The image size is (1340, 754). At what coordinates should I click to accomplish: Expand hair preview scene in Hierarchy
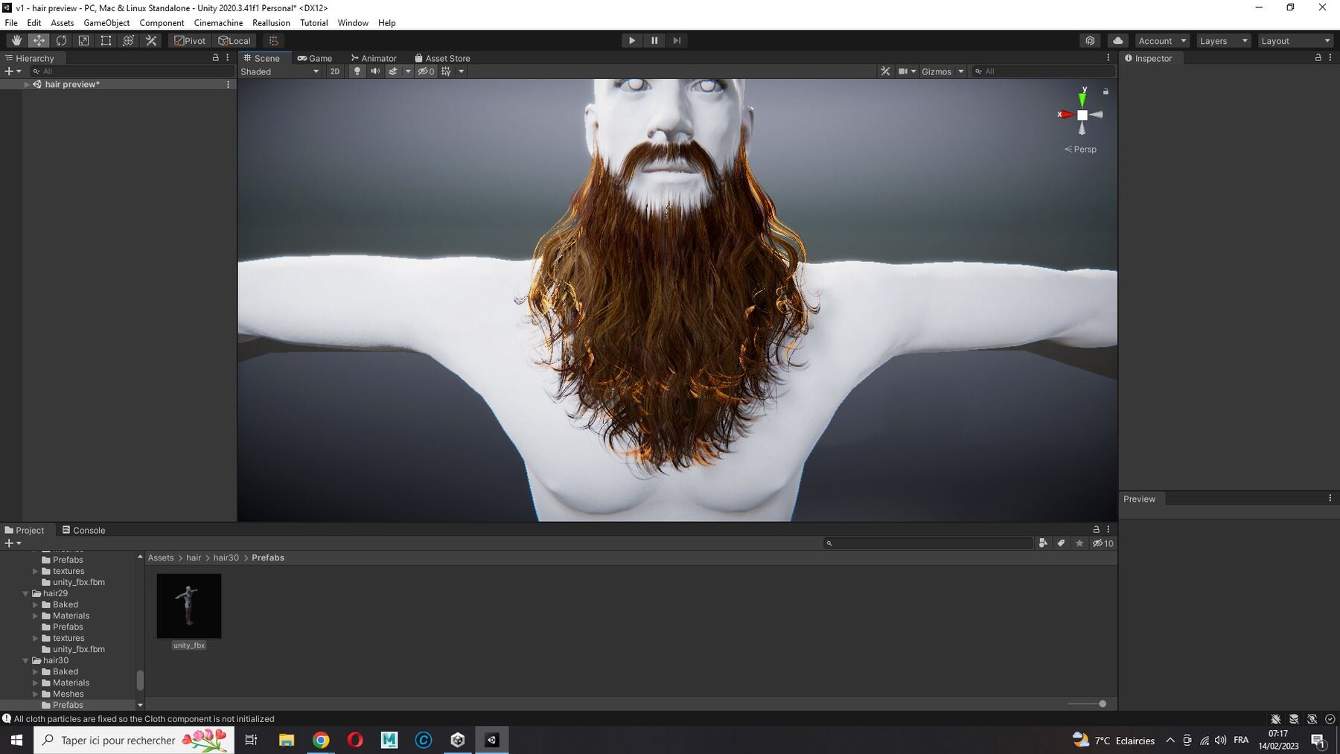(27, 85)
